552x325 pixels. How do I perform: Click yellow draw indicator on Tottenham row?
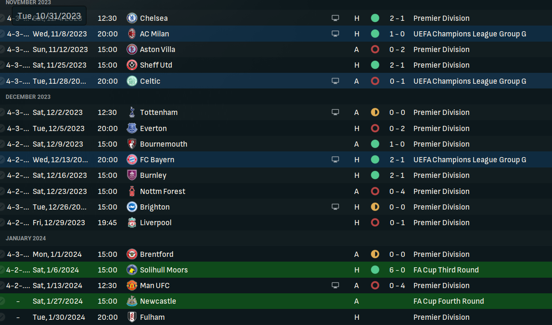375,112
